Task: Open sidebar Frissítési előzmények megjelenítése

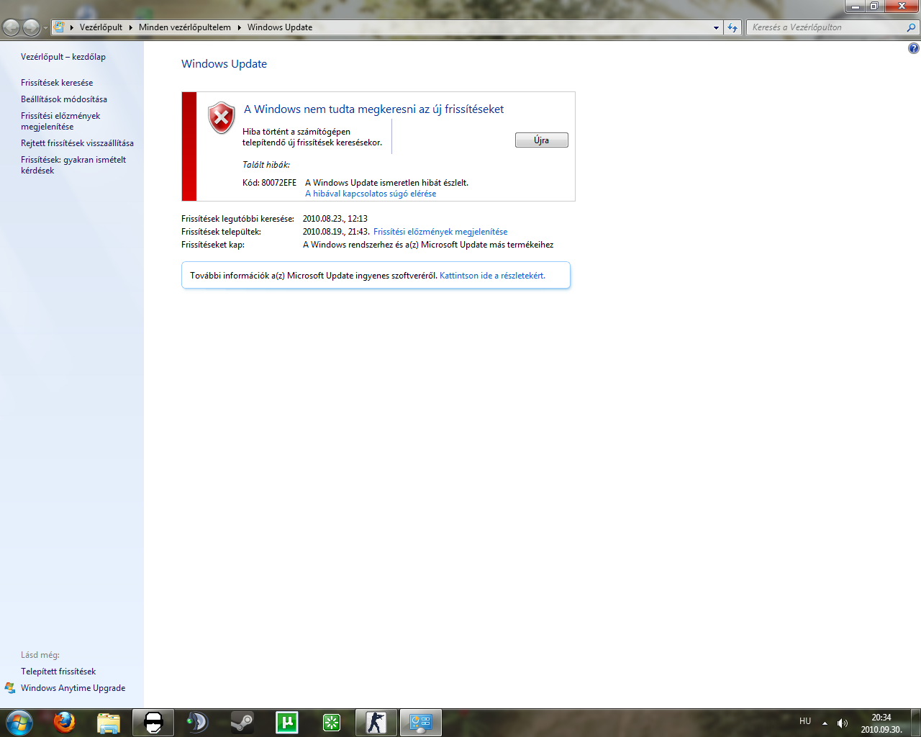Action: [x=60, y=121]
